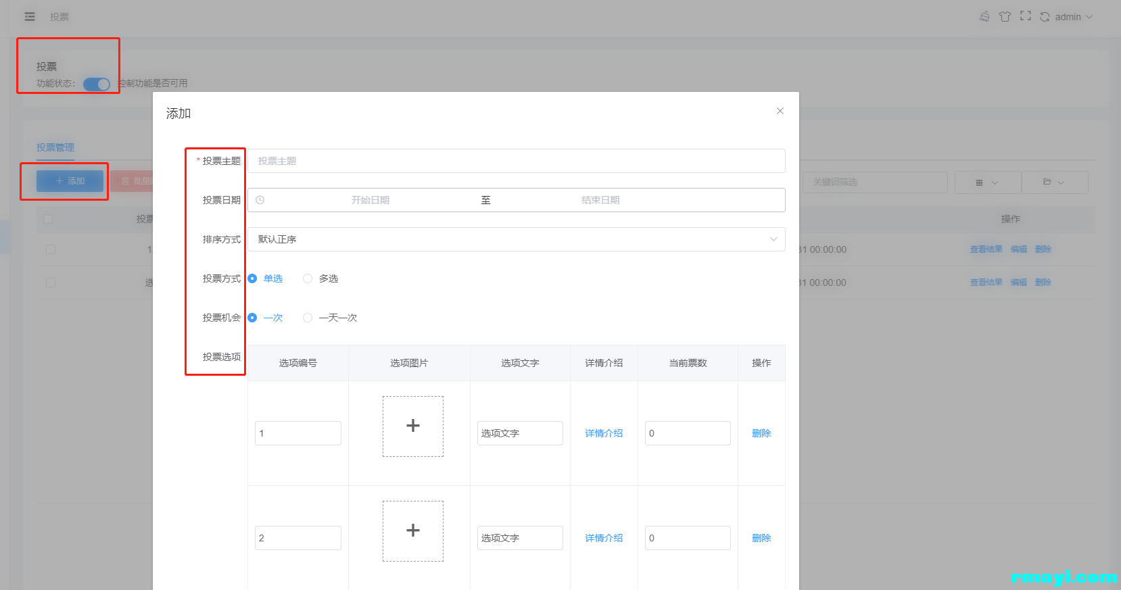Click 查看结果 in second table row

pos(986,282)
